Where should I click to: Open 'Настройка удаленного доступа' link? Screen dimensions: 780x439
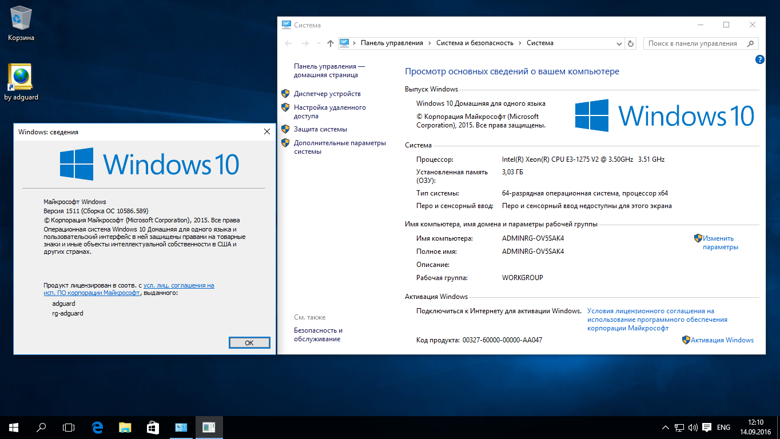[330, 111]
